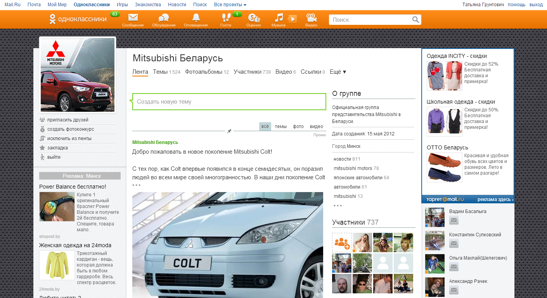
Task: Message Ольга Махлай via envelope icon
Action: click(454, 267)
